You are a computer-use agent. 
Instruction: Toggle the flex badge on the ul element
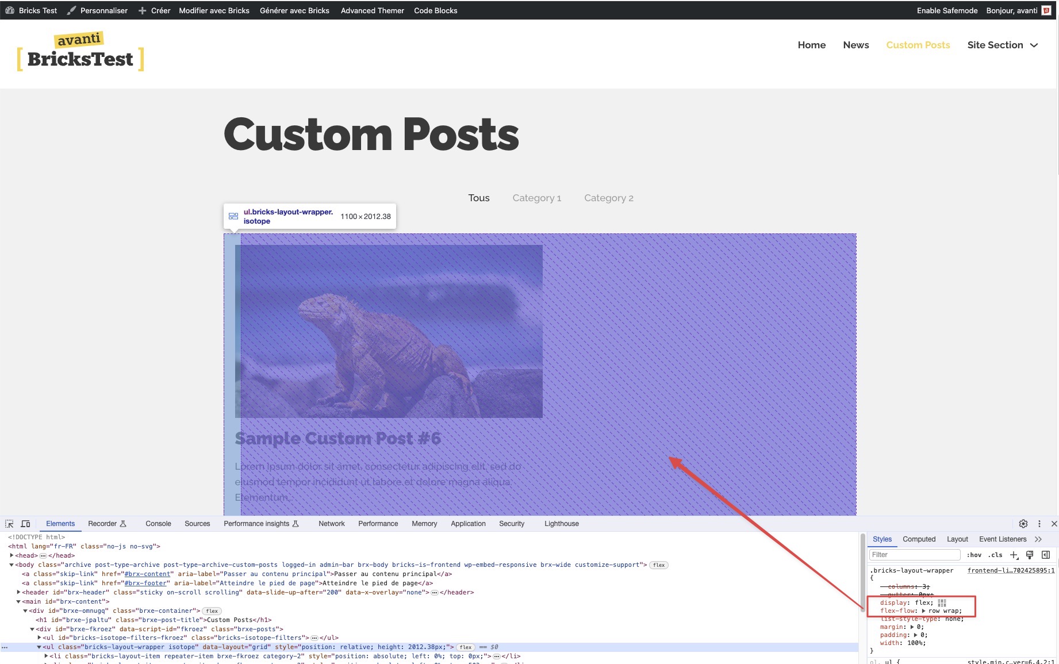click(466, 647)
